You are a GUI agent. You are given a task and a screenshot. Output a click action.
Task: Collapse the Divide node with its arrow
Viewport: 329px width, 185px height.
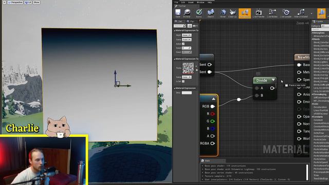click(273, 80)
